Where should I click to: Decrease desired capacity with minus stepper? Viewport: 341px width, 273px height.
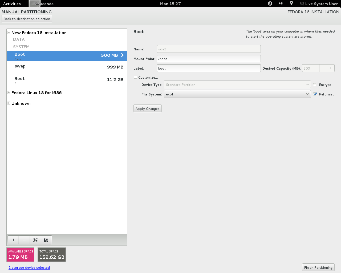coord(323,68)
